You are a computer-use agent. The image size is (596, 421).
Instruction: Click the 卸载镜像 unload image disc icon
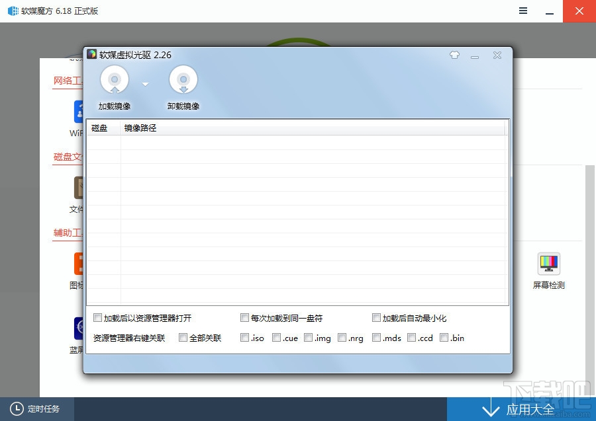183,80
